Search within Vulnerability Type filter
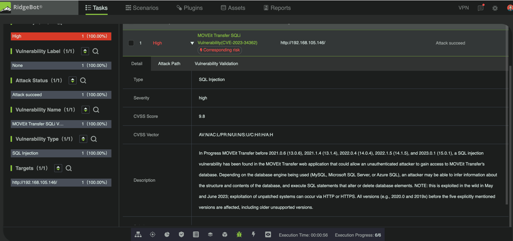The height and width of the screenshot is (241, 513). coord(94,139)
